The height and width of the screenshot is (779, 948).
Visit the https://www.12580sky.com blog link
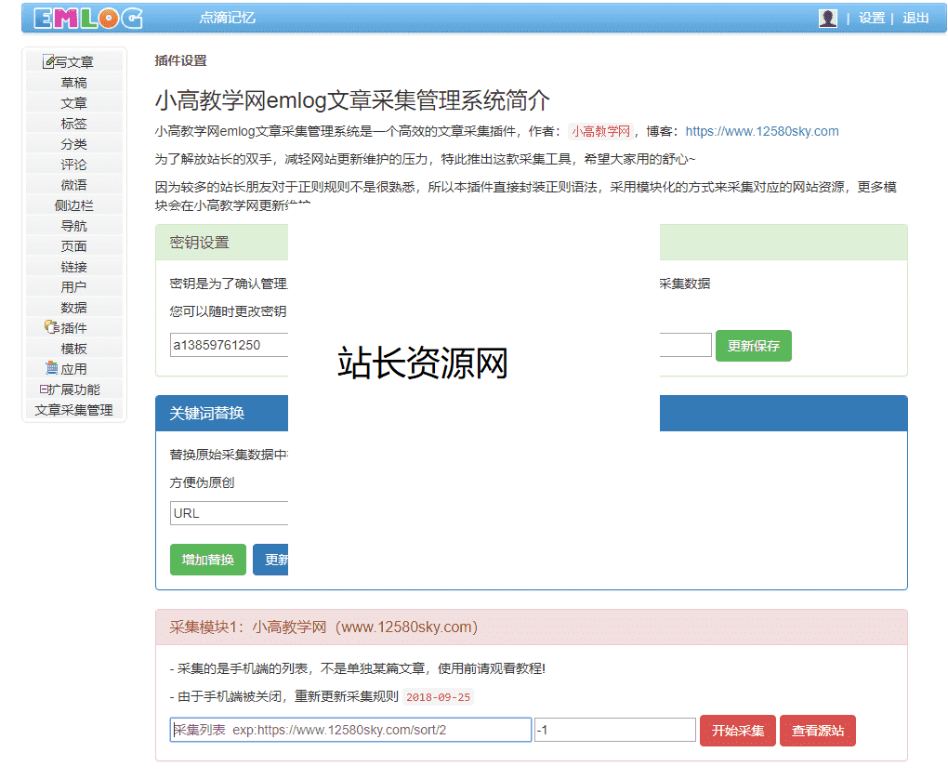[761, 131]
